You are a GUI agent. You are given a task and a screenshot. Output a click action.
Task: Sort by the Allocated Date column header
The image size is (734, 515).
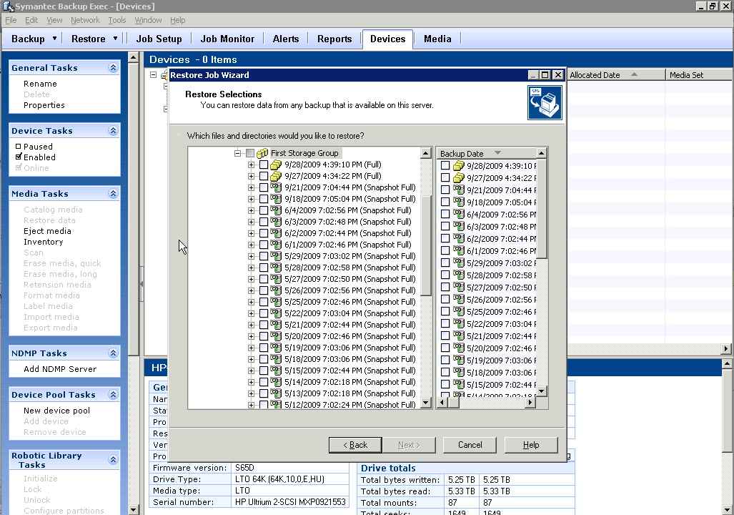616,75
